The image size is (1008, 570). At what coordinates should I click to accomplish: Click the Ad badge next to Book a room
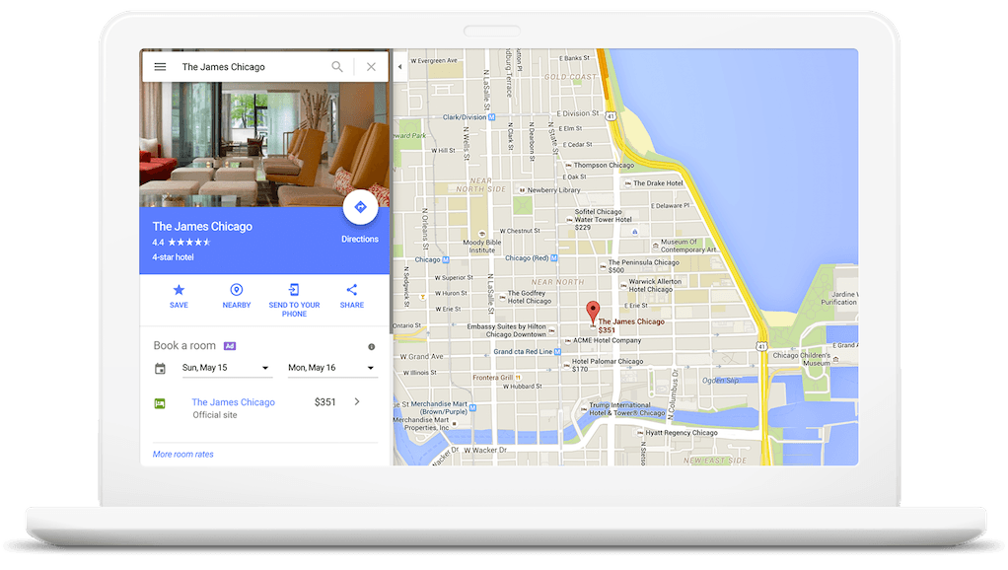point(230,346)
